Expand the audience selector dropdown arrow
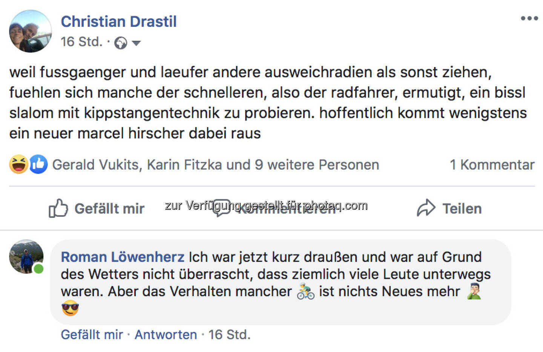543x352 pixels. point(136,43)
